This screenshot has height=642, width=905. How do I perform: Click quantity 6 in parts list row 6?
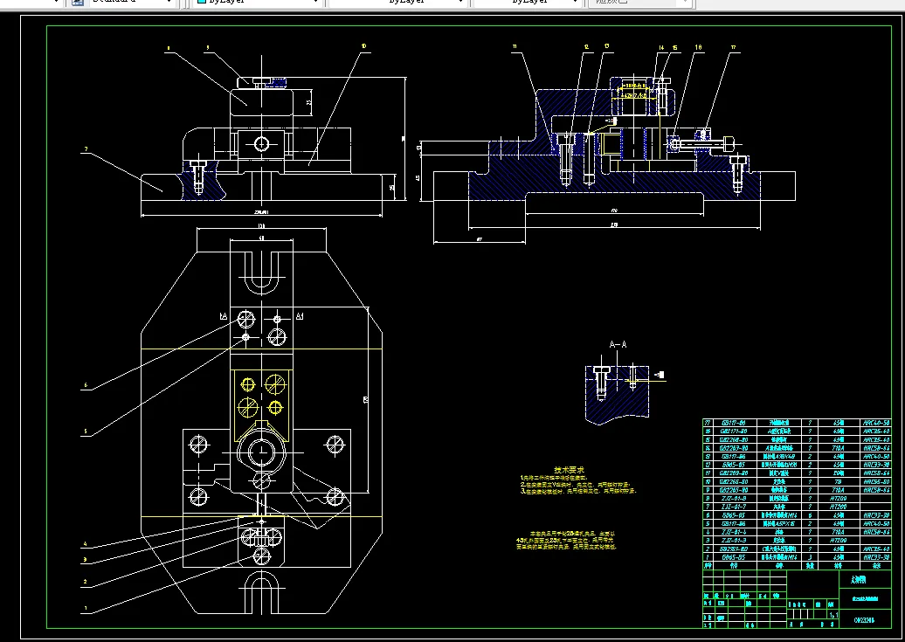click(x=810, y=515)
